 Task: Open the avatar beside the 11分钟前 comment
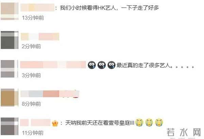point(10,126)
